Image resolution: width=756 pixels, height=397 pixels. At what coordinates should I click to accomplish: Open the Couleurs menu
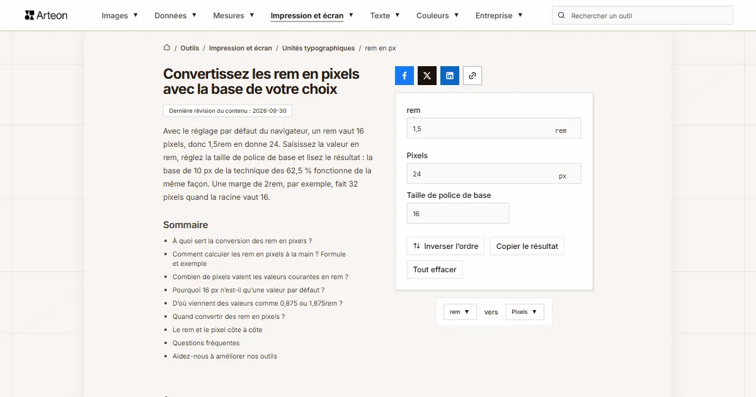click(438, 16)
